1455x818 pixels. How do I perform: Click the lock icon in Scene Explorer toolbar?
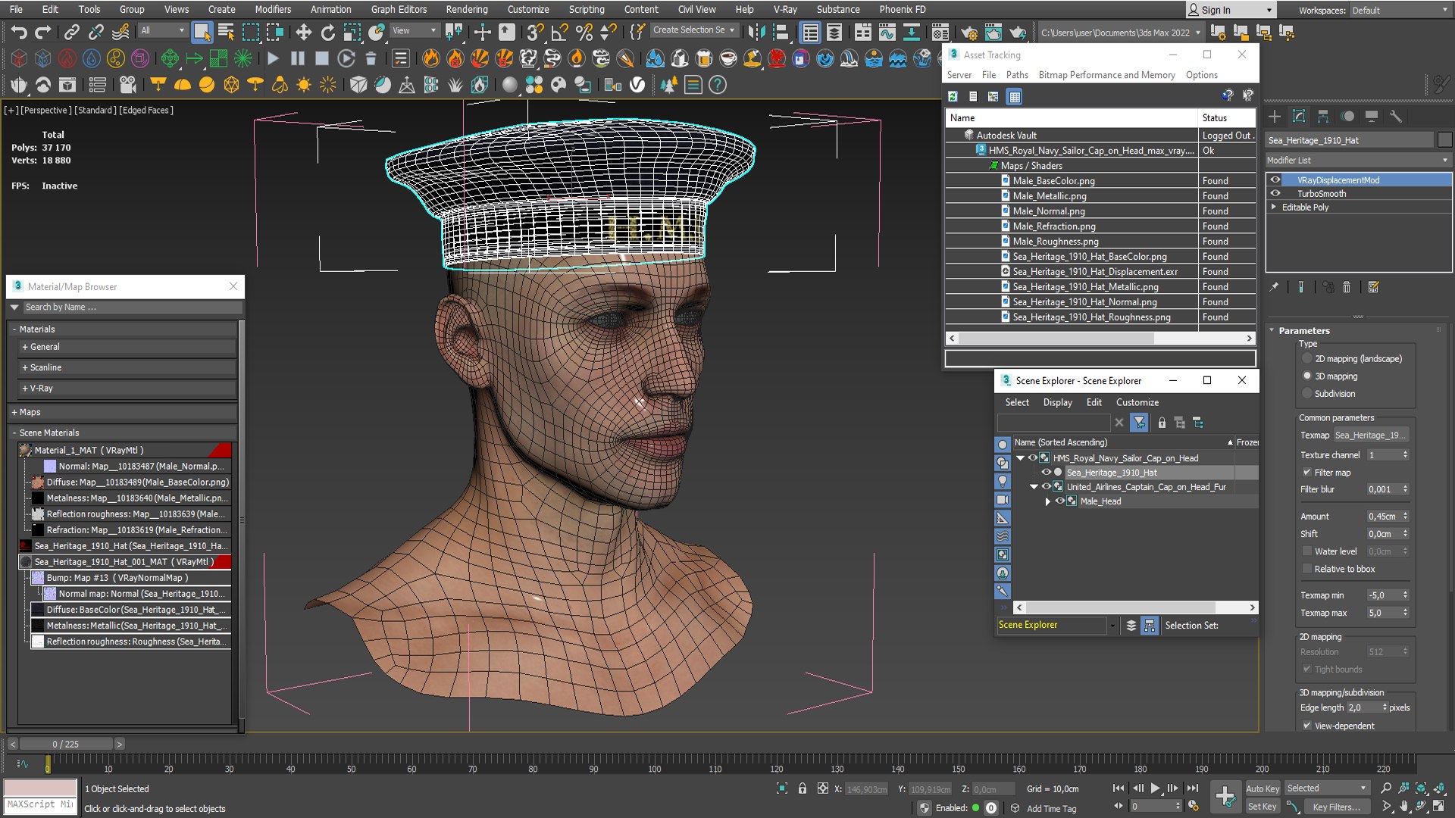1162,423
